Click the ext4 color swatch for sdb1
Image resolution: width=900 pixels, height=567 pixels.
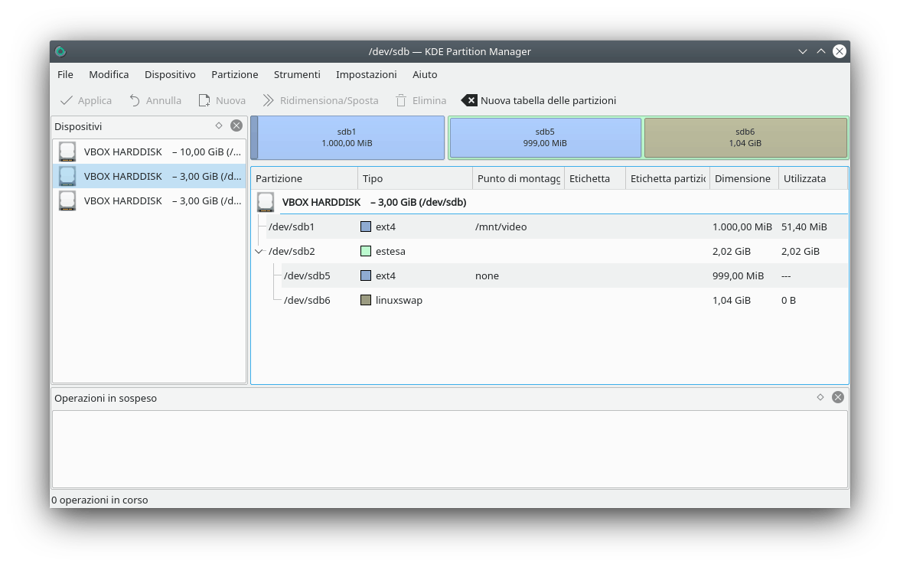[x=366, y=226]
